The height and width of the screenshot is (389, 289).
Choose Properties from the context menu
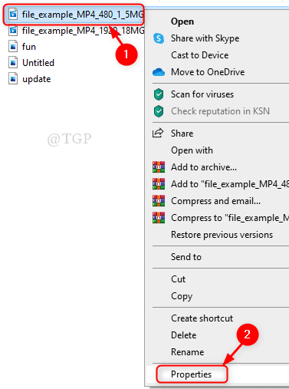(x=192, y=374)
